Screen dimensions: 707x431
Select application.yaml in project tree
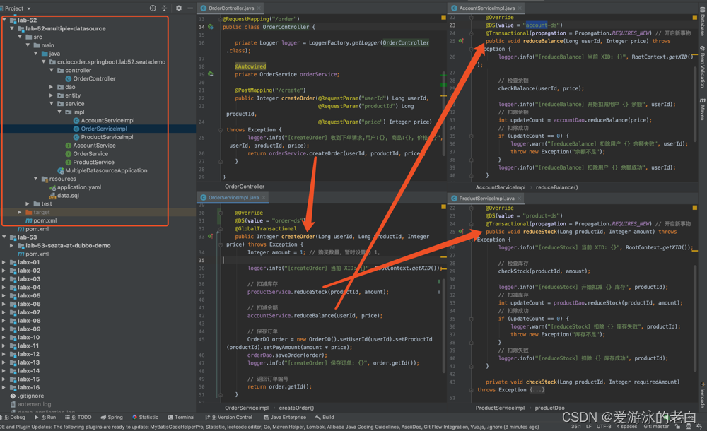tap(79, 187)
